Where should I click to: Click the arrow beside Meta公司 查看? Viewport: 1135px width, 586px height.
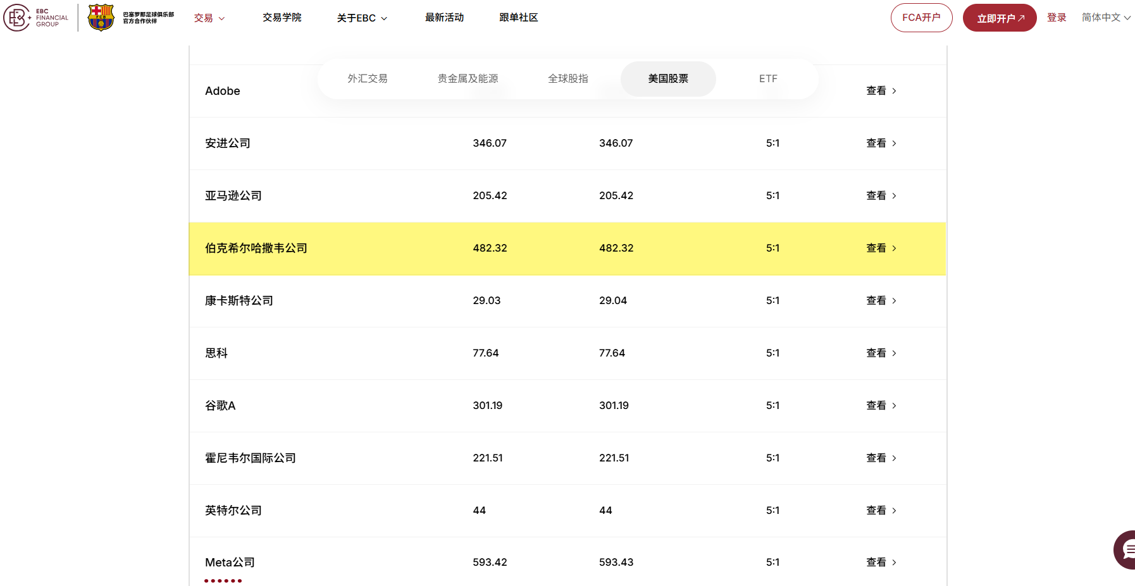tap(895, 562)
